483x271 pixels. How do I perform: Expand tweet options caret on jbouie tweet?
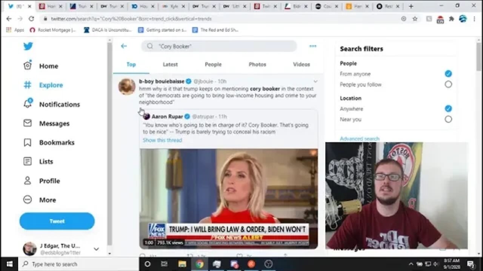pos(315,81)
